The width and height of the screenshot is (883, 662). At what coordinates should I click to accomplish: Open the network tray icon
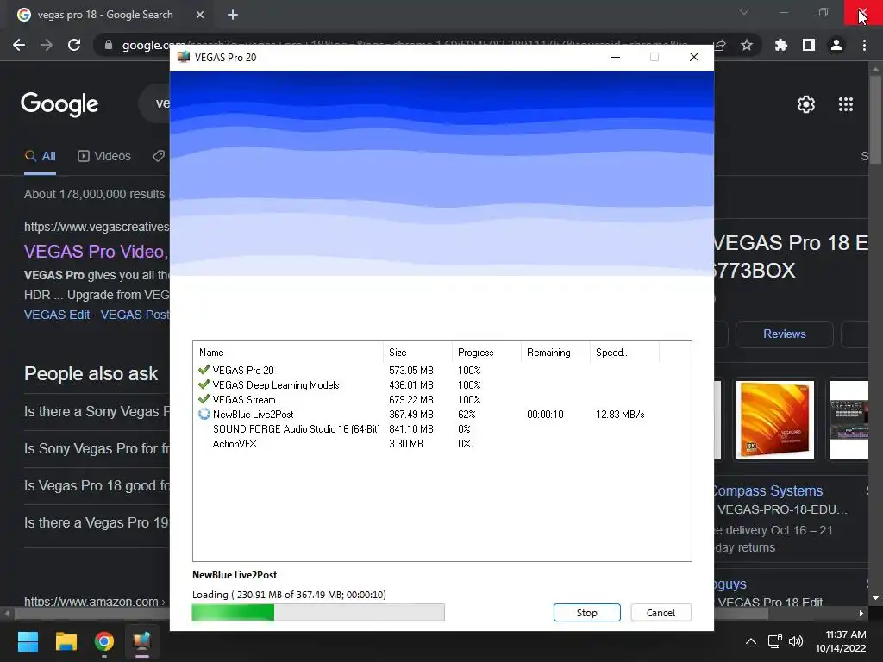pos(775,641)
